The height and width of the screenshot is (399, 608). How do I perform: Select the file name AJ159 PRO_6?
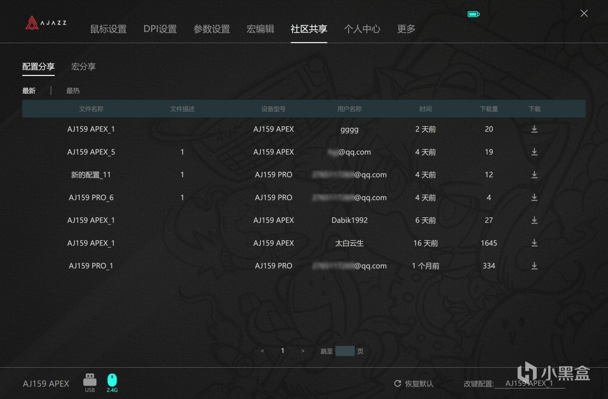pos(91,197)
